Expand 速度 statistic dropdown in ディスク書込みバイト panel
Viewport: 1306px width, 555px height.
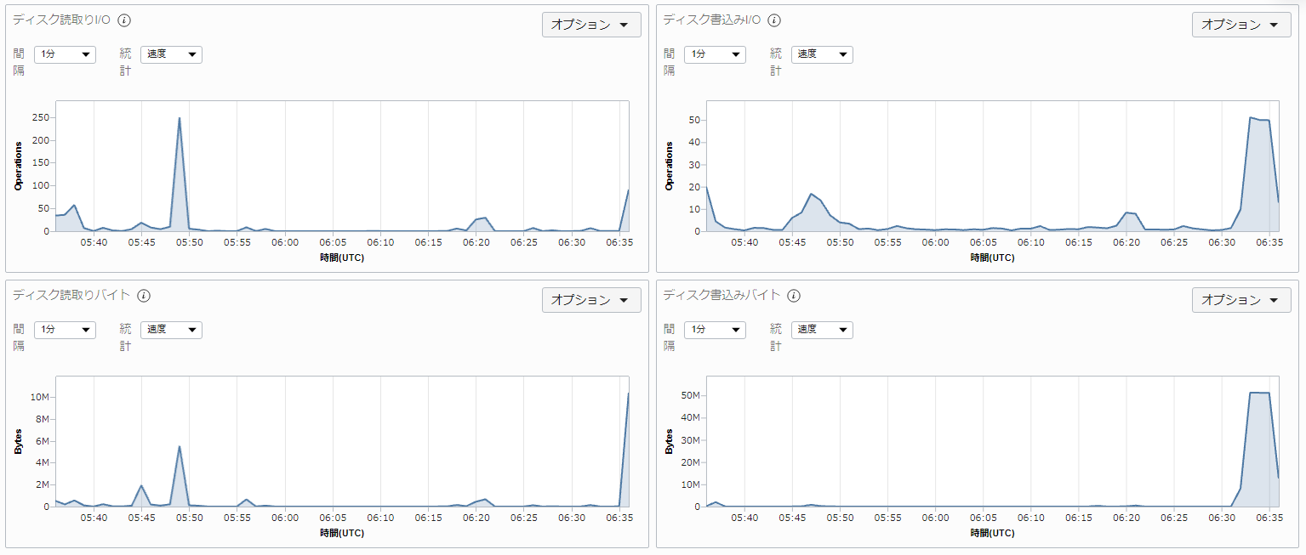pos(822,330)
